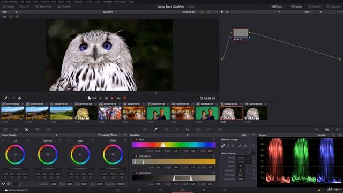Viewport: 343px width, 193px height.
Task: Open the Playback menu
Action: (x=78, y=2)
